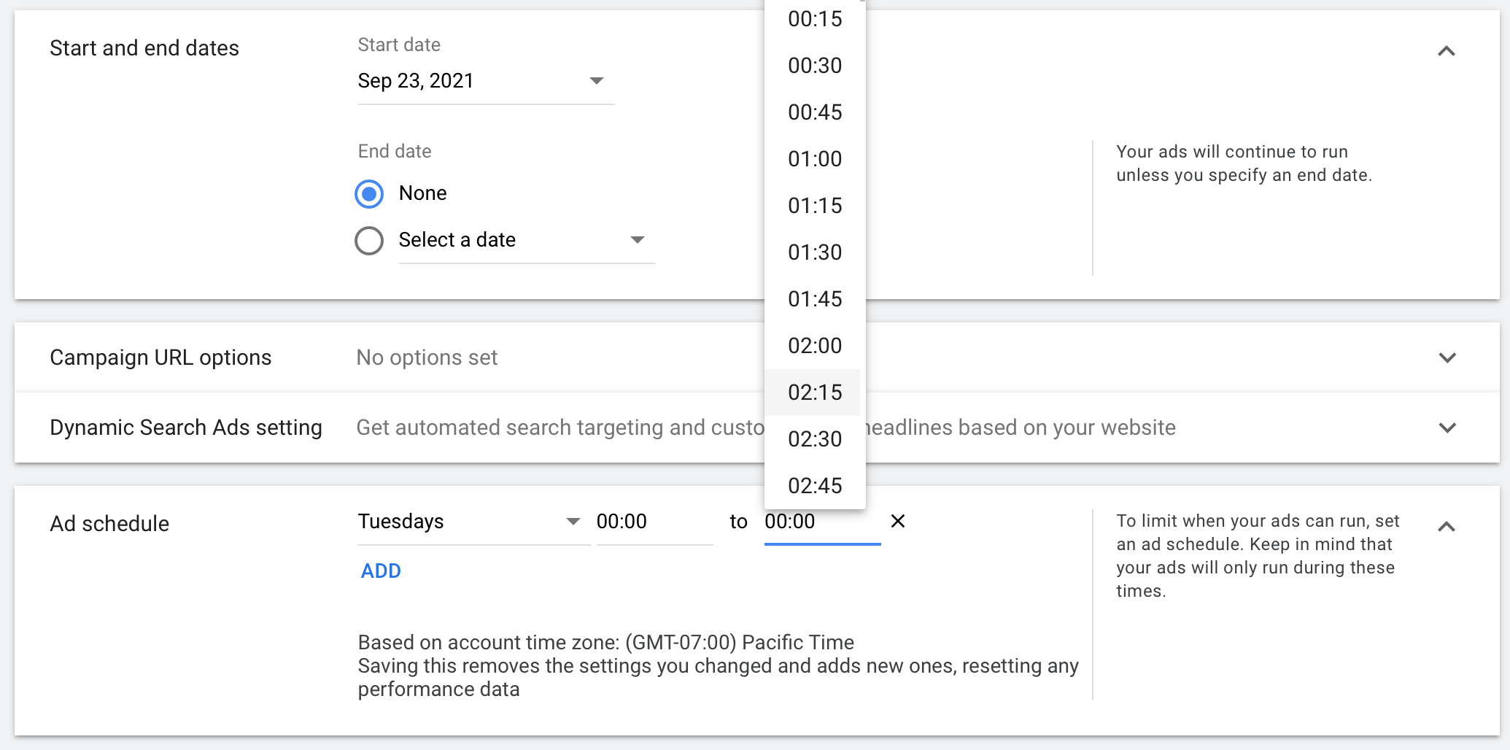Pick 02:45 from the time list

(813, 485)
